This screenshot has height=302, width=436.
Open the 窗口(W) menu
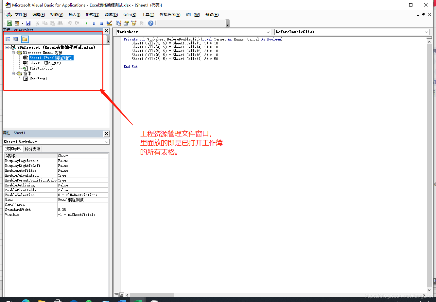[193, 15]
